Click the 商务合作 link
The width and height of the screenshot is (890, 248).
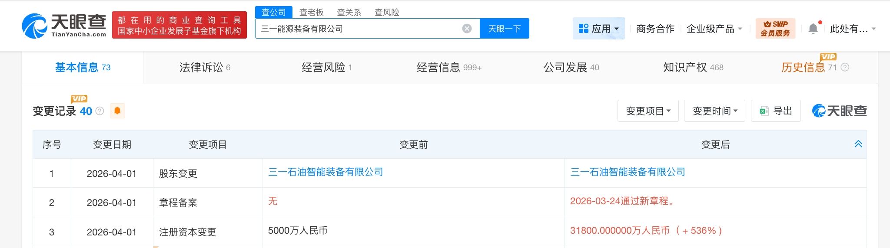(655, 29)
